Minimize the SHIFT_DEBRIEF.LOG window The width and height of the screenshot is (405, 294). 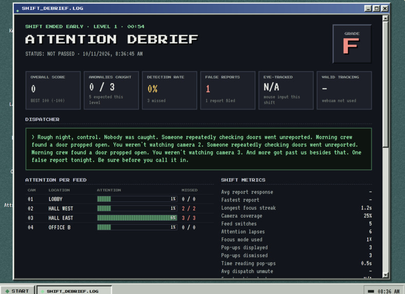tap(368, 9)
